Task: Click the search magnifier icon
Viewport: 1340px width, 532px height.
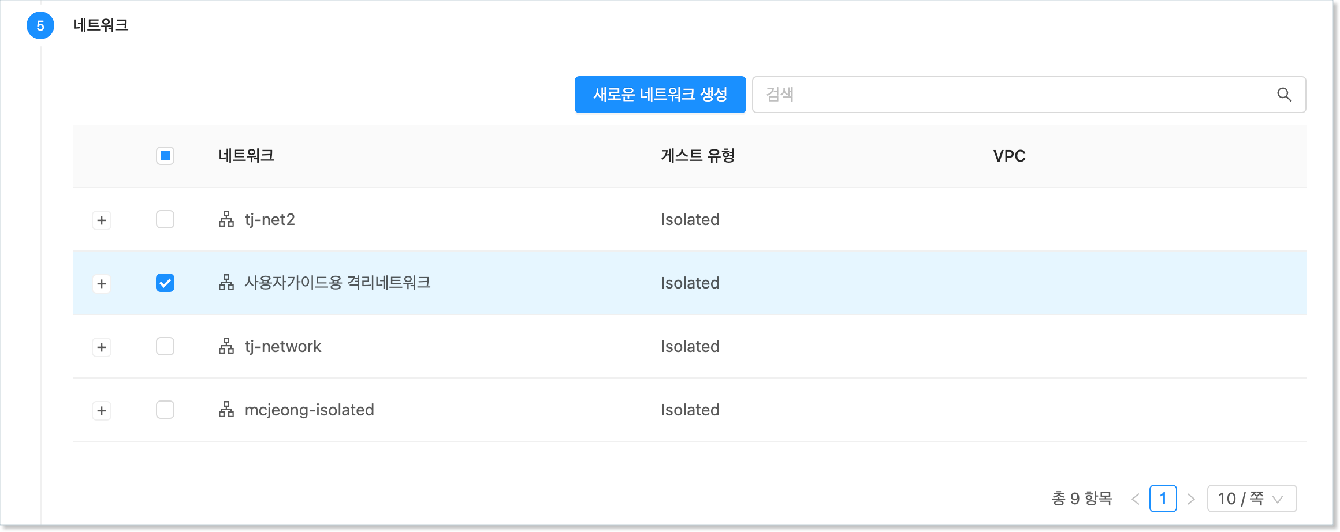Action: click(1284, 95)
